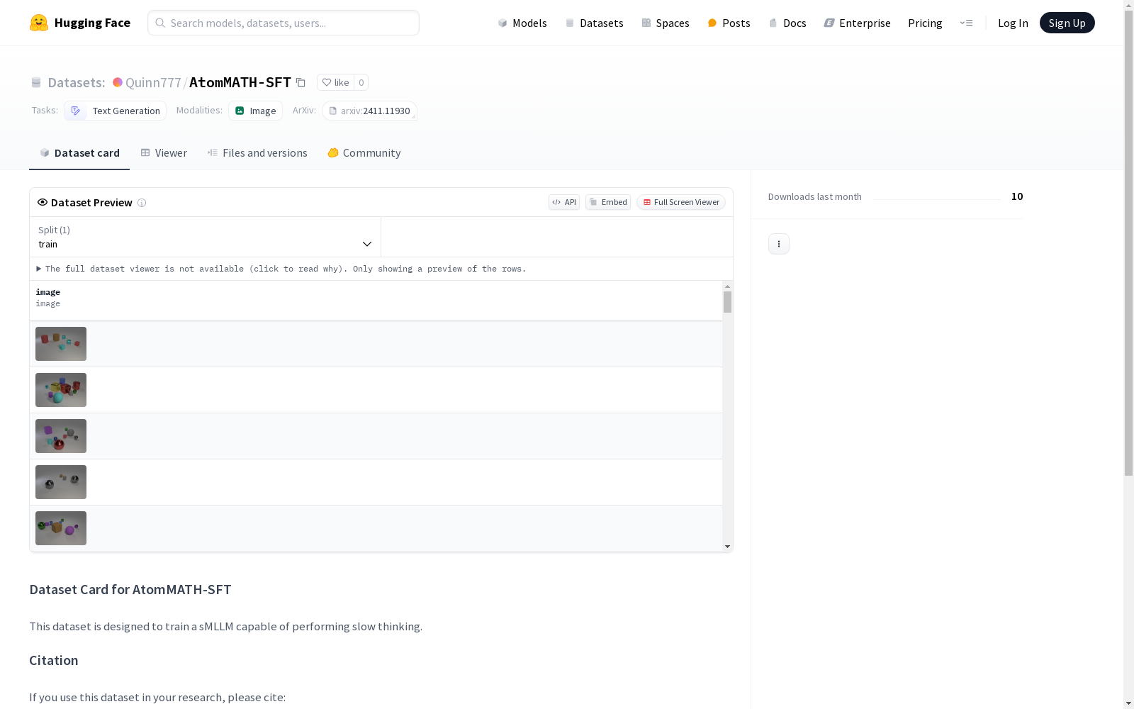Click the Citation heading
The height and width of the screenshot is (709, 1134).
54,661
